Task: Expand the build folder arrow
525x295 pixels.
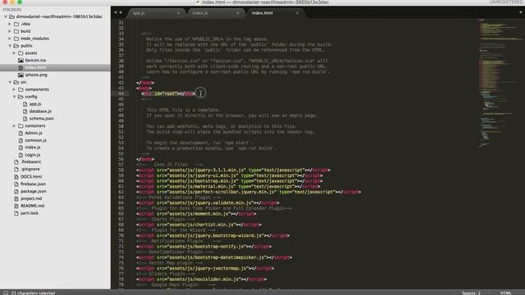Action: [10, 31]
